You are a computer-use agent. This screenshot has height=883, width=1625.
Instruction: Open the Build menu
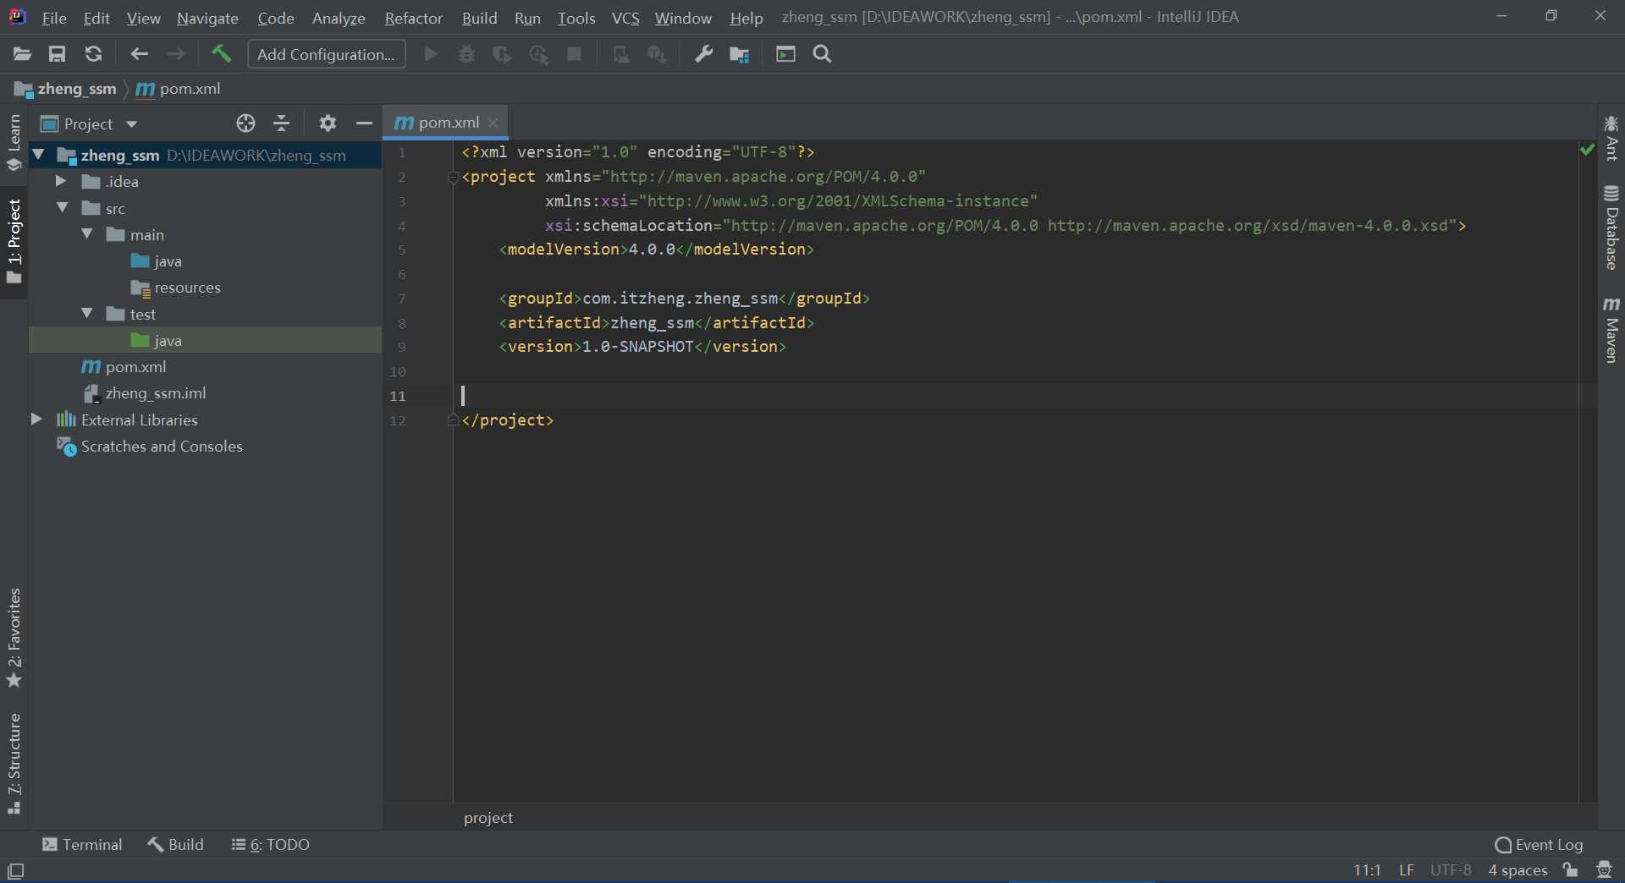tap(479, 18)
